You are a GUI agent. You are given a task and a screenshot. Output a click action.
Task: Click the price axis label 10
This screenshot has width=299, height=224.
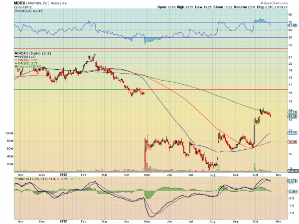(x=291, y=154)
